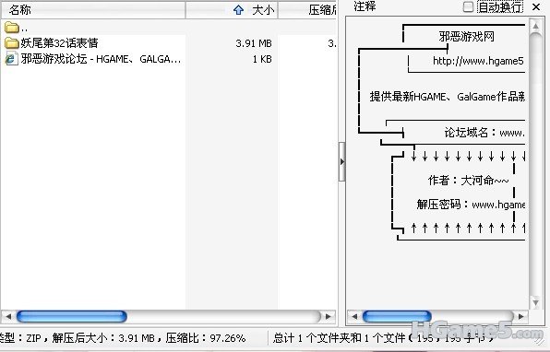Click comment pane vertical scrollbar down arrow
This screenshot has height=352, width=550.
pos(535,302)
